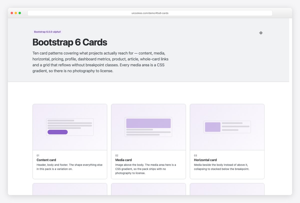Click the Content card preview thumbnail
Screen dimensions: 300x203
(x=70, y=127)
